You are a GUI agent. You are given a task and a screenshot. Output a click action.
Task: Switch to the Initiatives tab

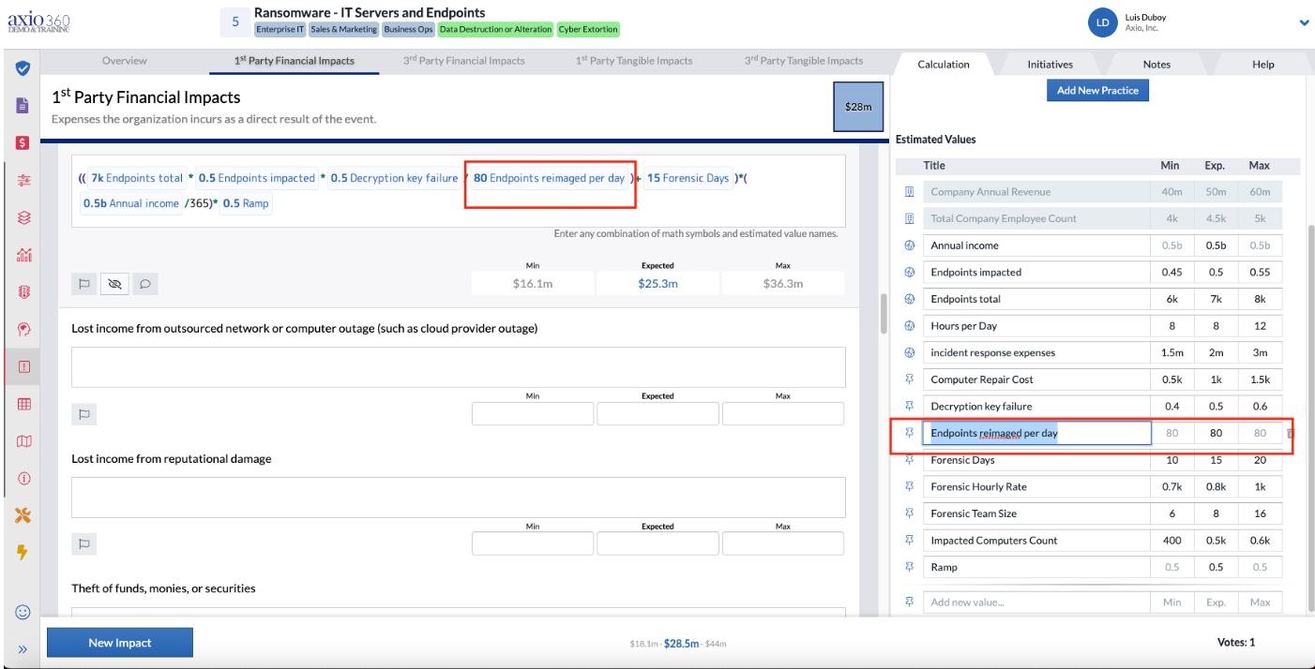pyautogui.click(x=1050, y=65)
